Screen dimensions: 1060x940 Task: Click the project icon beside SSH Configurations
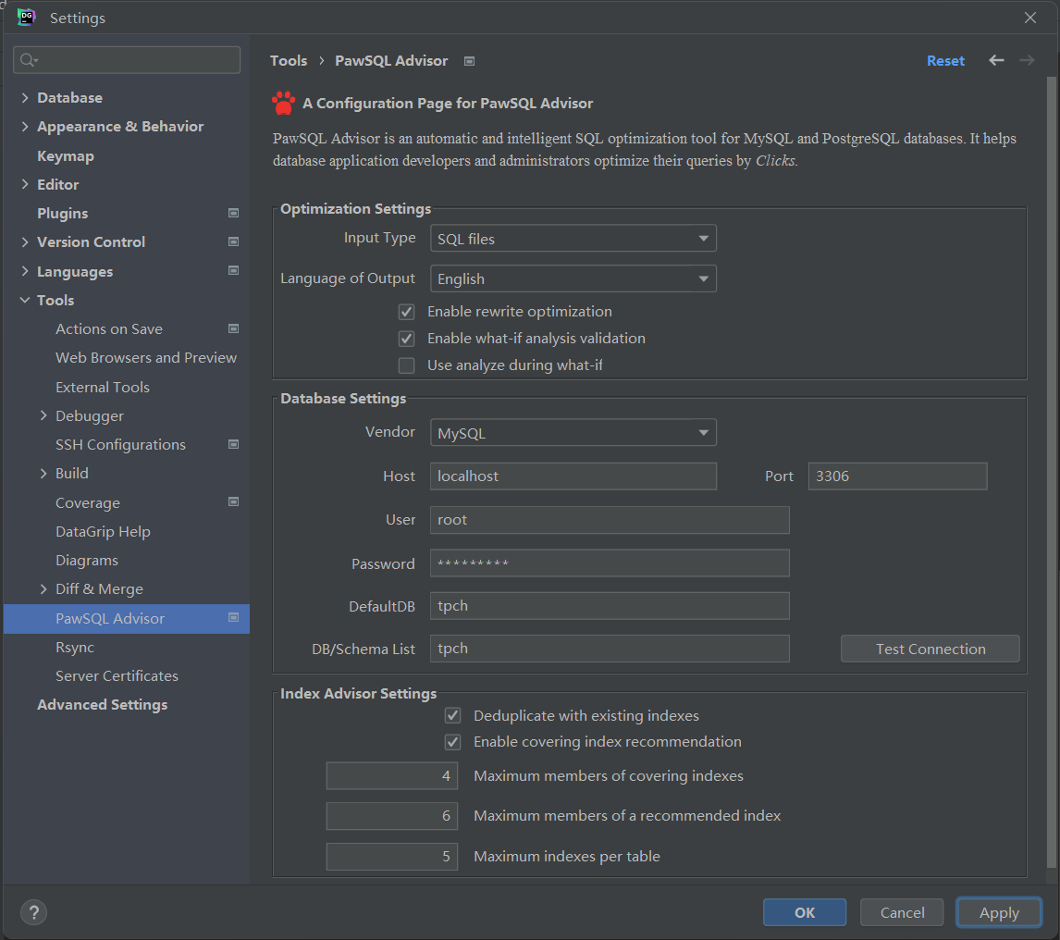tap(233, 444)
